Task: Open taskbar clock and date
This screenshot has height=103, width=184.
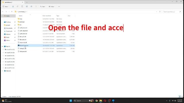Action: pyautogui.click(x=180, y=101)
